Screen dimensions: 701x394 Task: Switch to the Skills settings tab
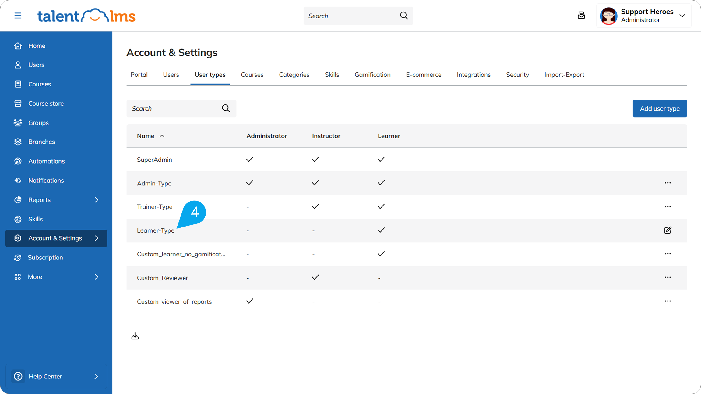pyautogui.click(x=332, y=75)
